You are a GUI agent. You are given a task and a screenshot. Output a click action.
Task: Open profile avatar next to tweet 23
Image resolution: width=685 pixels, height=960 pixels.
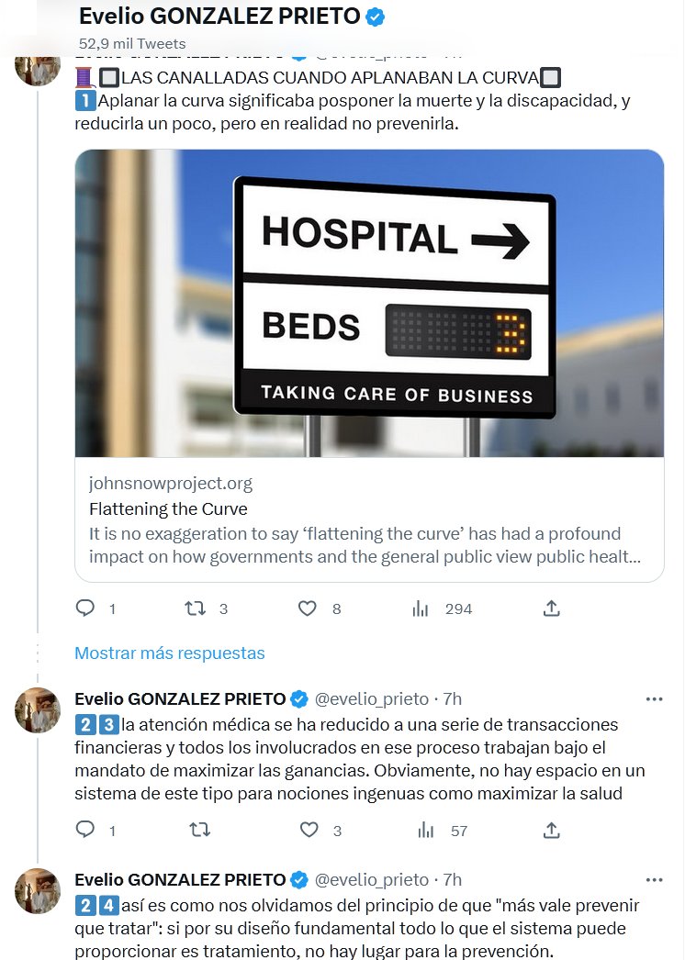point(39,709)
